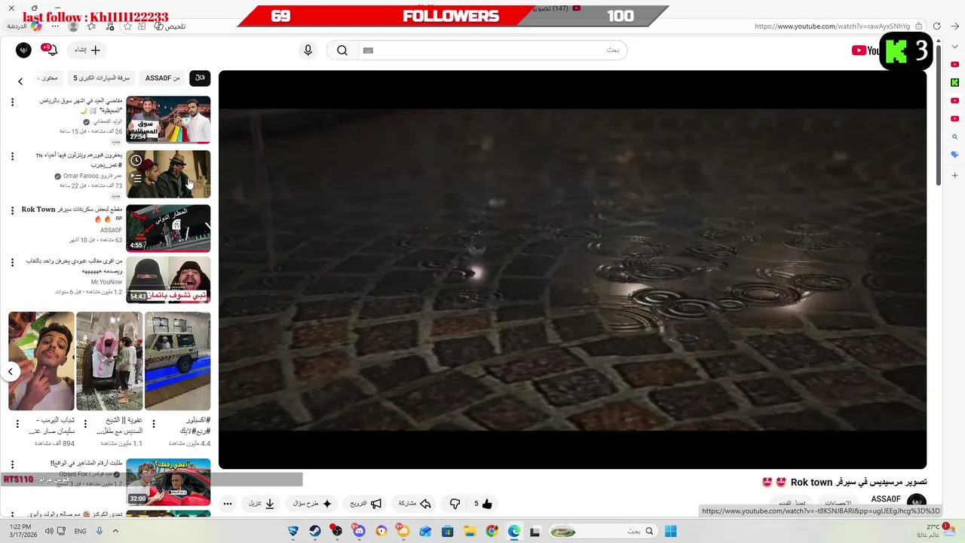
Task: Open options menu for Omar Farooq video
Action: click(12, 156)
